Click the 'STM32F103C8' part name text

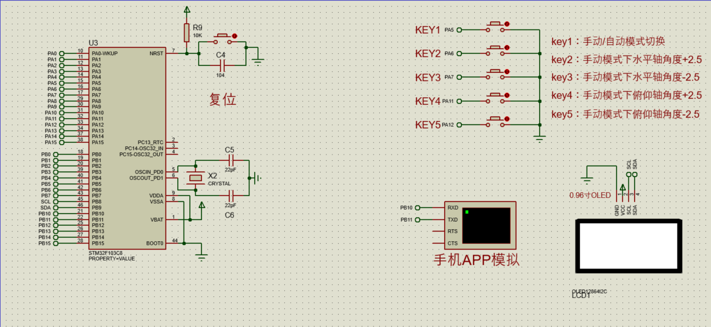[105, 253]
